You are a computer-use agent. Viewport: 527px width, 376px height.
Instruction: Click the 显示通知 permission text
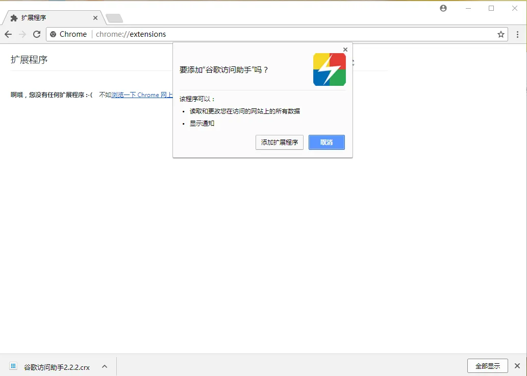click(x=202, y=123)
